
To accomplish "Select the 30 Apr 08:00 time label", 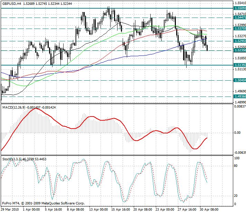I will (x=209, y=210).
